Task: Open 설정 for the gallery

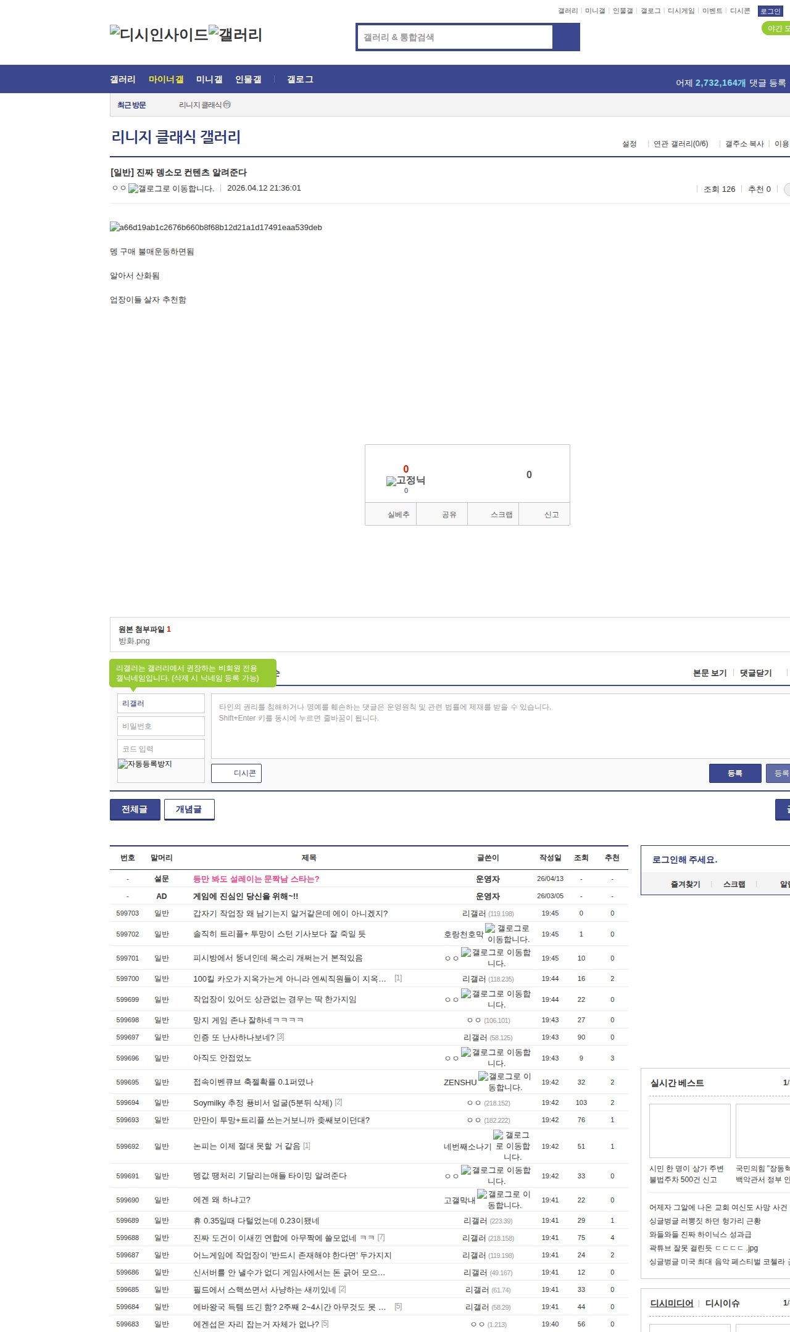Action: tap(629, 144)
